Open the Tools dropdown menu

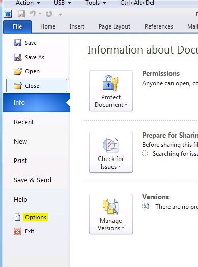tap(96, 3)
